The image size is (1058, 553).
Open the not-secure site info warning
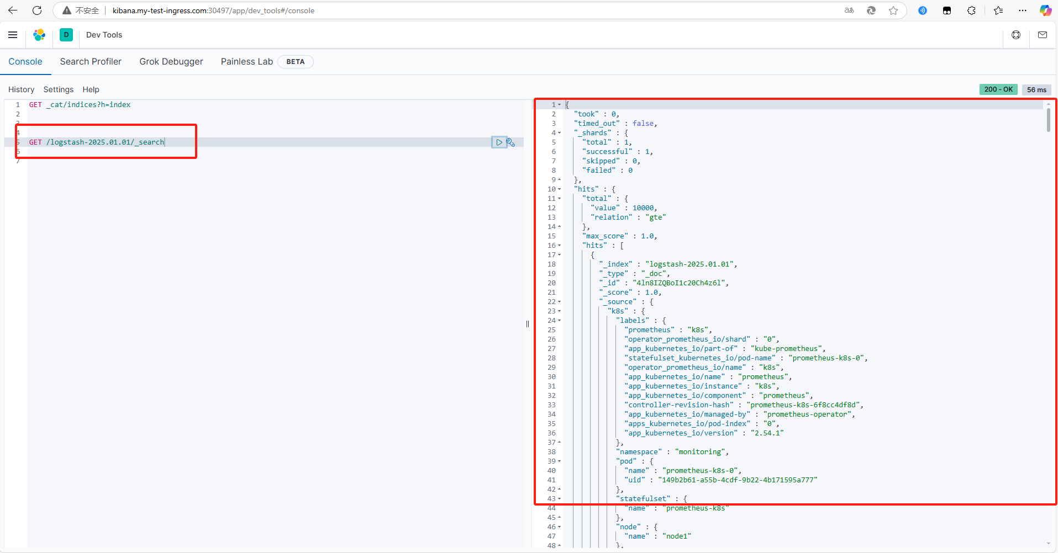(x=81, y=10)
